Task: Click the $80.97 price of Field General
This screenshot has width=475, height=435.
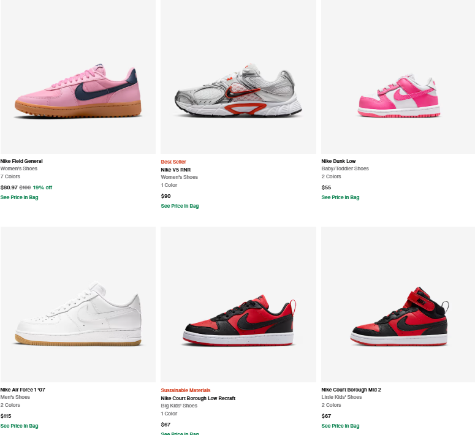Action: coord(9,187)
